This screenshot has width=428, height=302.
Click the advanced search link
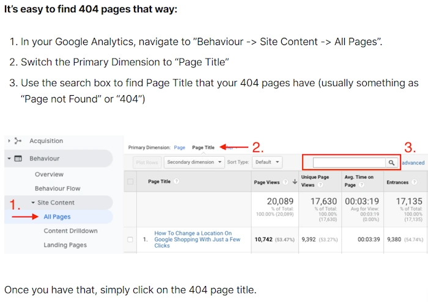413,163
